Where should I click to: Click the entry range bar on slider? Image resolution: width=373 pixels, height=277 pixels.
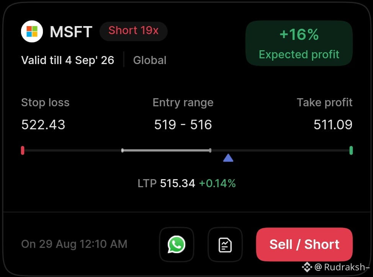[x=166, y=150]
